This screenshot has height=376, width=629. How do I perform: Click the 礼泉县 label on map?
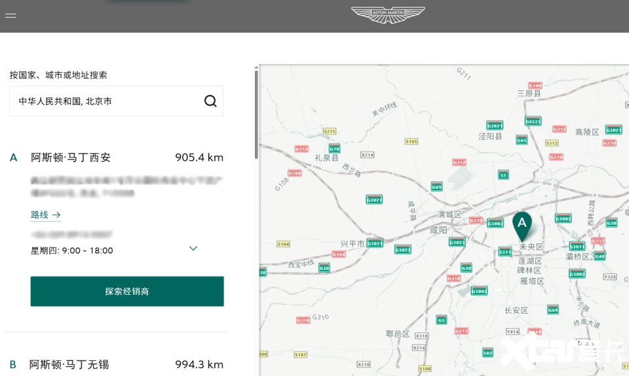point(326,158)
